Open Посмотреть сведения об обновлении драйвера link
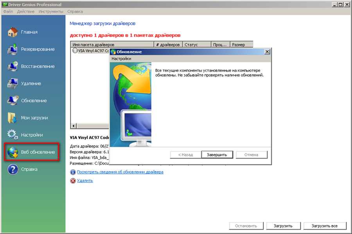The height and width of the screenshot is (234, 352). point(120,172)
